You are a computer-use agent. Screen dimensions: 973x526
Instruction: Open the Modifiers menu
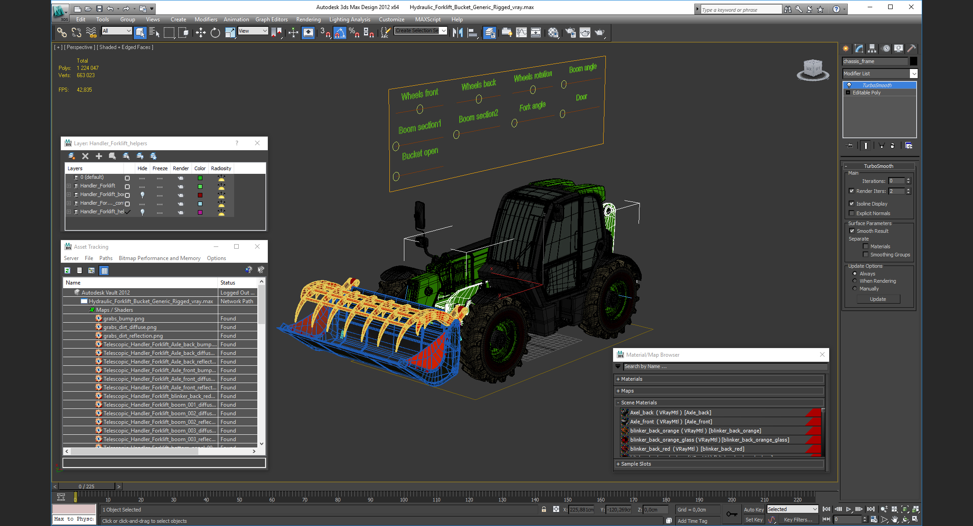206,20
